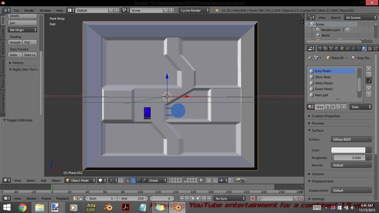Viewport: 379px width, 213px height.
Task: Click the Smooth shading button
Action: point(15,43)
